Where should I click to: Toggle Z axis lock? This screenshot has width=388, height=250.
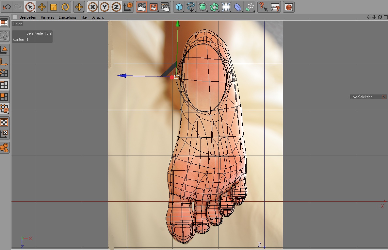click(116, 7)
